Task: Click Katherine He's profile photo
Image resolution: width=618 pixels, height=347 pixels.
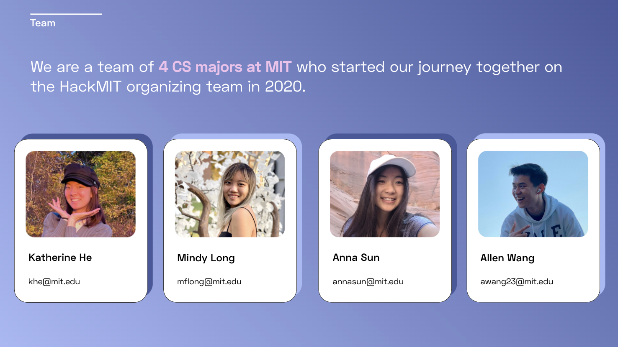Action: click(81, 194)
